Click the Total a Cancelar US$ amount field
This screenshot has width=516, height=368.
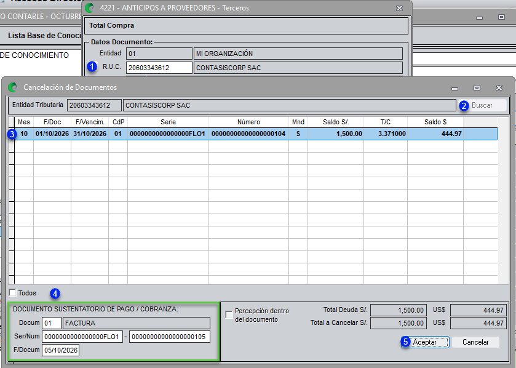[x=478, y=323]
